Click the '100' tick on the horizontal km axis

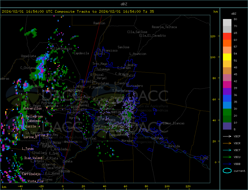(x=167, y=186)
